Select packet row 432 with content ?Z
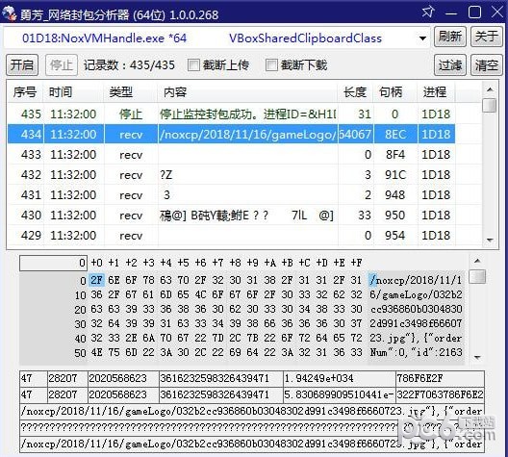The image size is (508, 457). [x=231, y=175]
